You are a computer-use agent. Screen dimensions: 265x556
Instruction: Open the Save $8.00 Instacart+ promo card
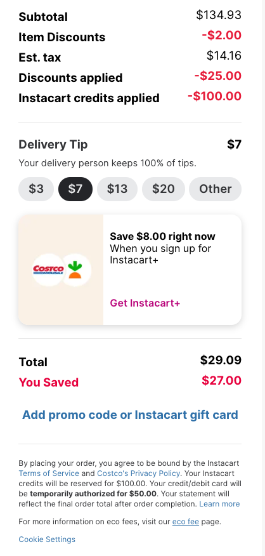[130, 270]
